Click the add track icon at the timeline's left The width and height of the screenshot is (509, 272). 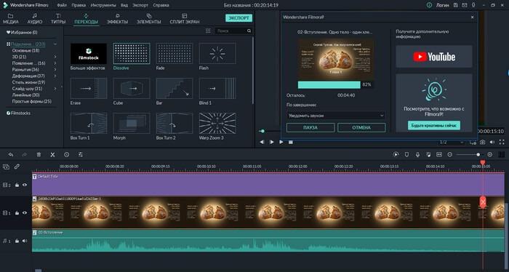[x=6, y=167]
